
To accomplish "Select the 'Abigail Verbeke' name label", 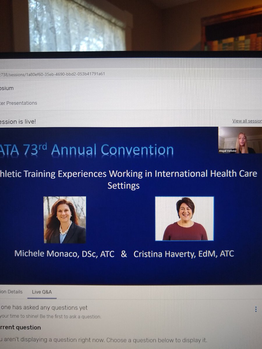I will click(x=227, y=151).
